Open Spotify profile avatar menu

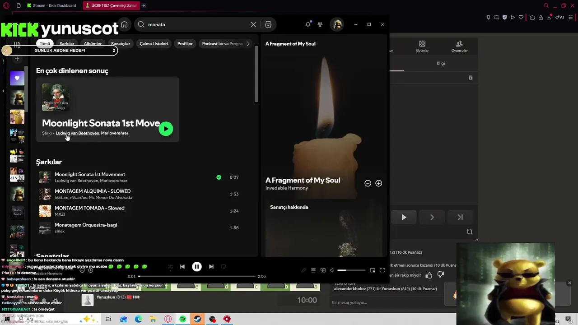[337, 24]
